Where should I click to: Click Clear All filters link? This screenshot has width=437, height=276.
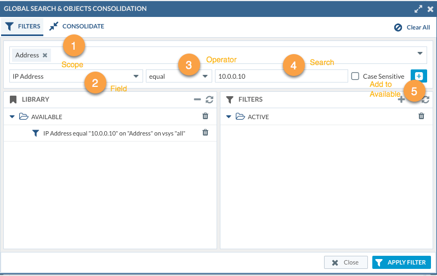point(412,27)
